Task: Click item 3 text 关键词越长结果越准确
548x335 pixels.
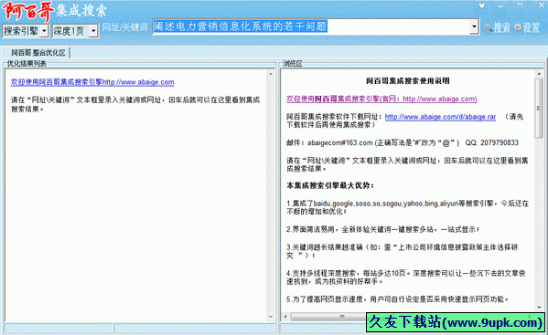Action: point(402,251)
